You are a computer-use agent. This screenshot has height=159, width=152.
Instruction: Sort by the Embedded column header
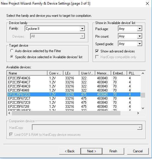pos(119,73)
